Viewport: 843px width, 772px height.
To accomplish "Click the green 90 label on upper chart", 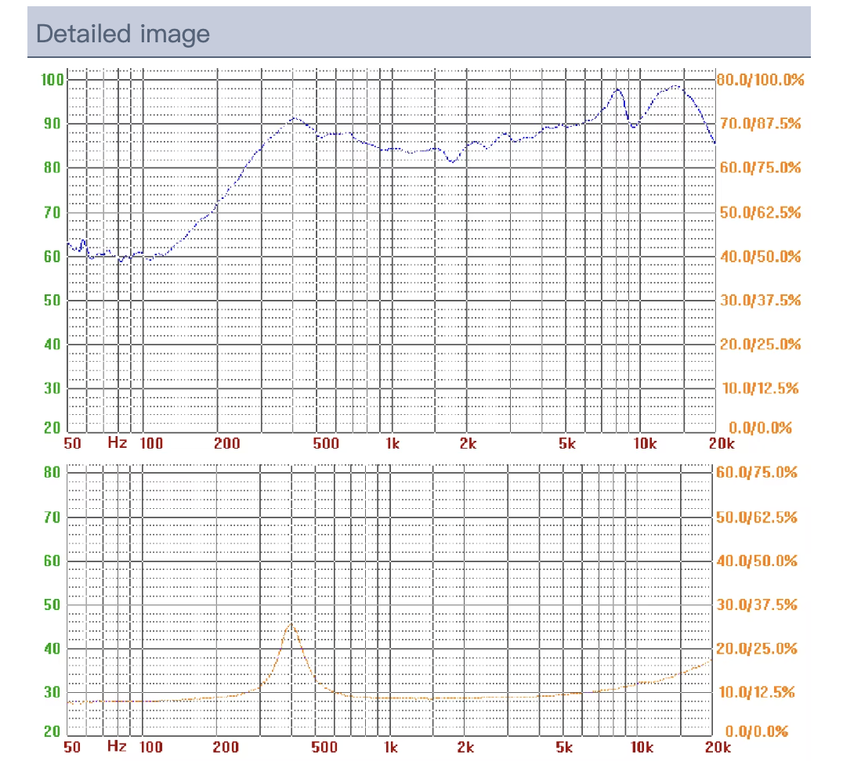I will pyautogui.click(x=52, y=124).
